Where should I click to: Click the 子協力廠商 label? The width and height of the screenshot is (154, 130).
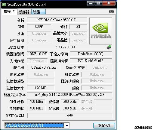point(59,54)
